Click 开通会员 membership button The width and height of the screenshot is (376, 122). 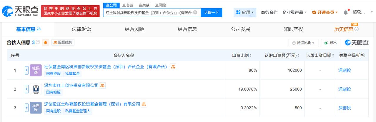coord(325,12)
